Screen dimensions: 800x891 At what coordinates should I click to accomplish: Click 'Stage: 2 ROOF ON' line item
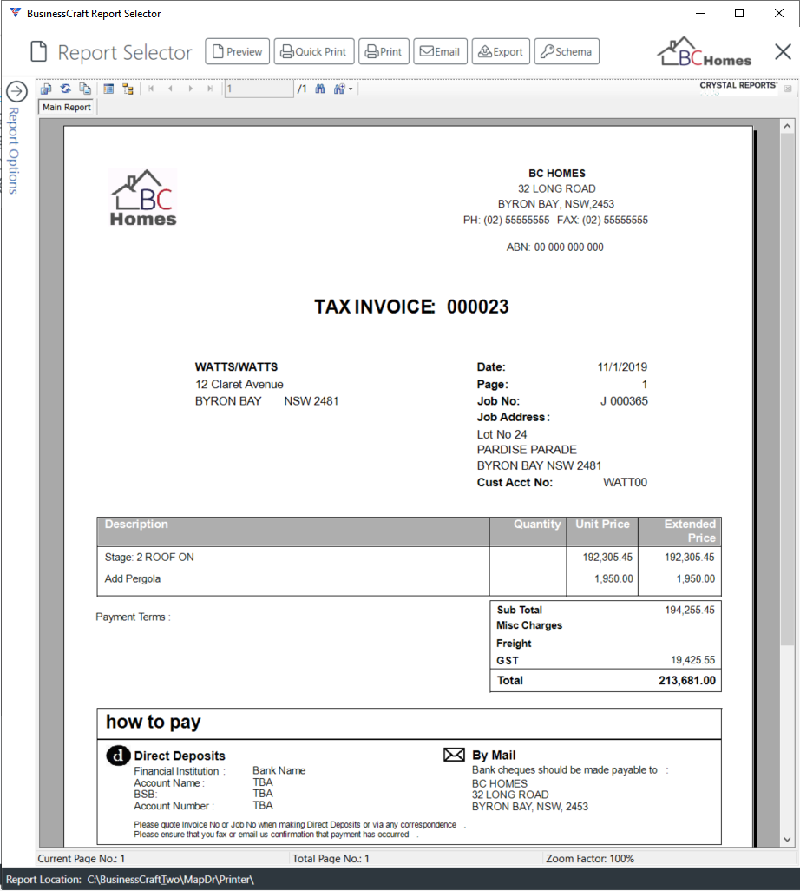149,558
